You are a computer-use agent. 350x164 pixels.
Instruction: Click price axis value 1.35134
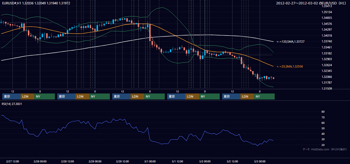point(327,12)
